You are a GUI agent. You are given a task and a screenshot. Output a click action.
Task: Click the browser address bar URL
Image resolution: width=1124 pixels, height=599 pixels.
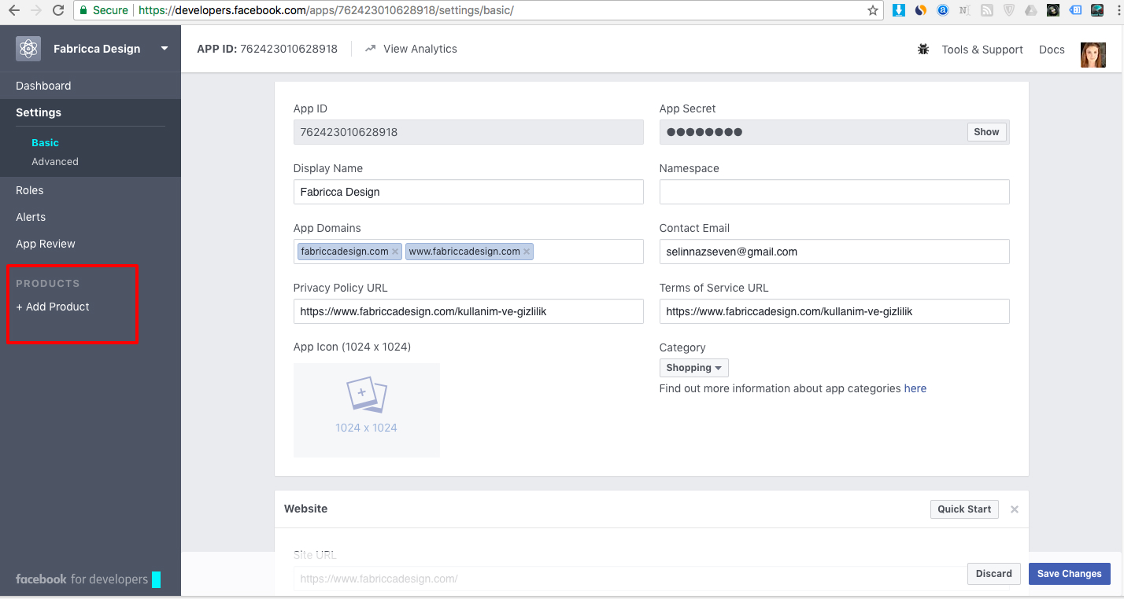click(327, 10)
